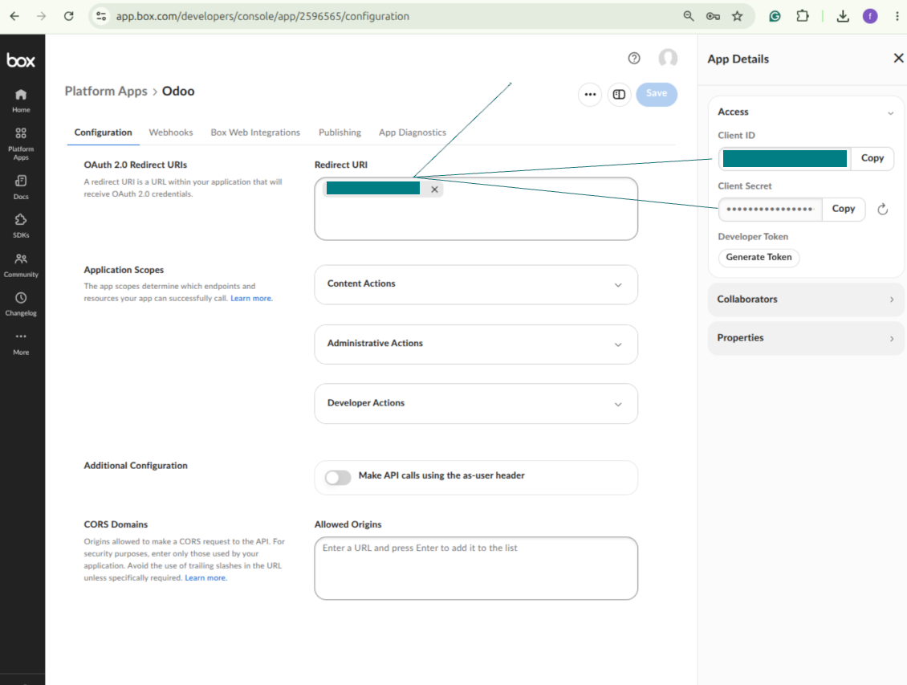This screenshot has width=907, height=685.
Task: Switch to the Configuration tab
Action: (x=103, y=133)
